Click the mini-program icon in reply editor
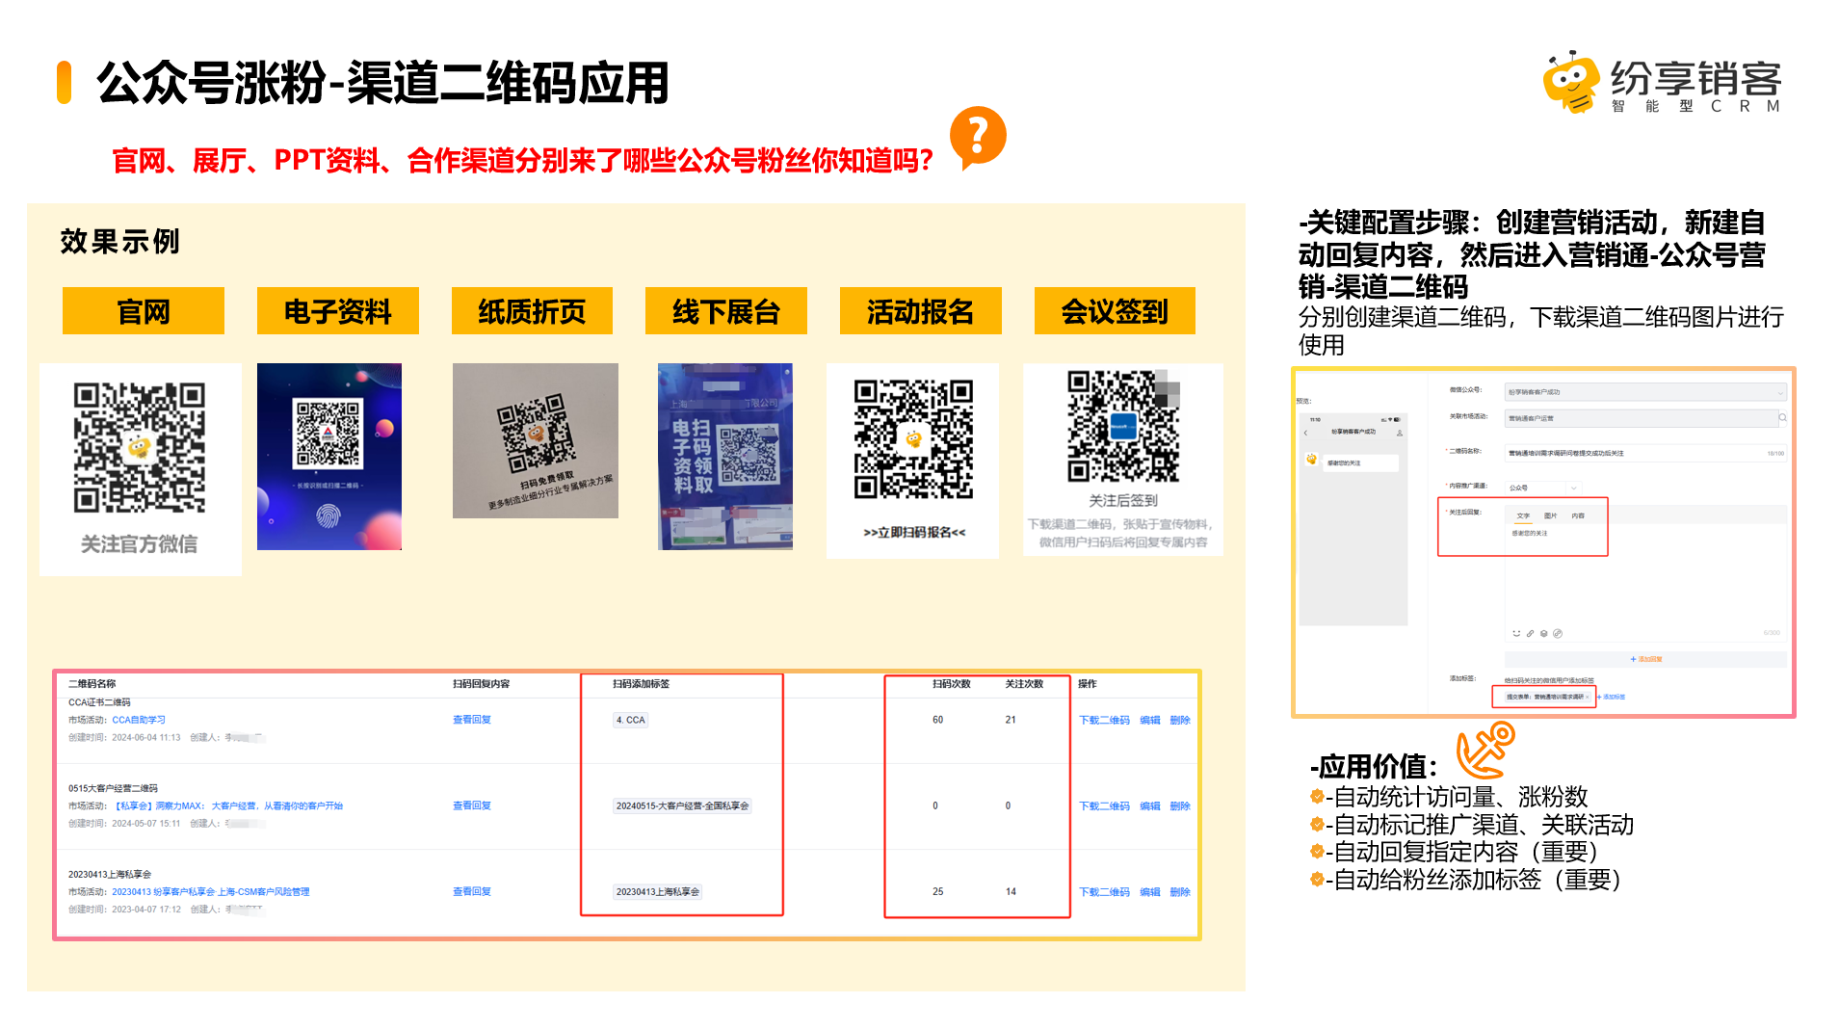 click(x=1558, y=633)
